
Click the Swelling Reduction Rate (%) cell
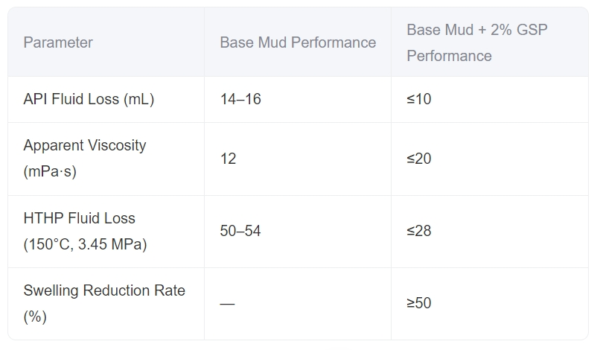pos(104,303)
